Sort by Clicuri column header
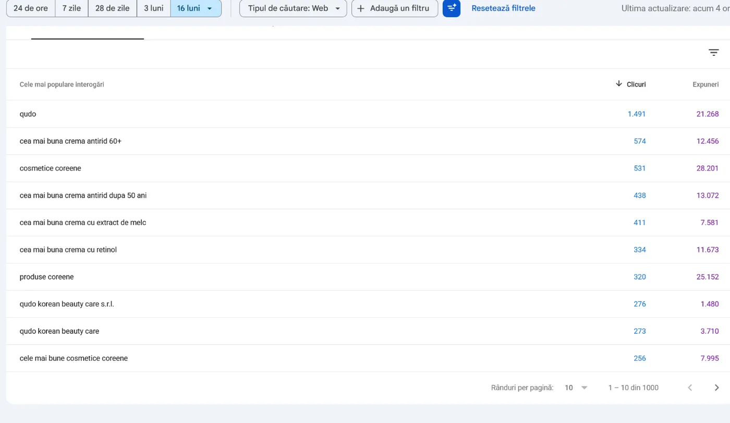730x423 pixels. [636, 84]
